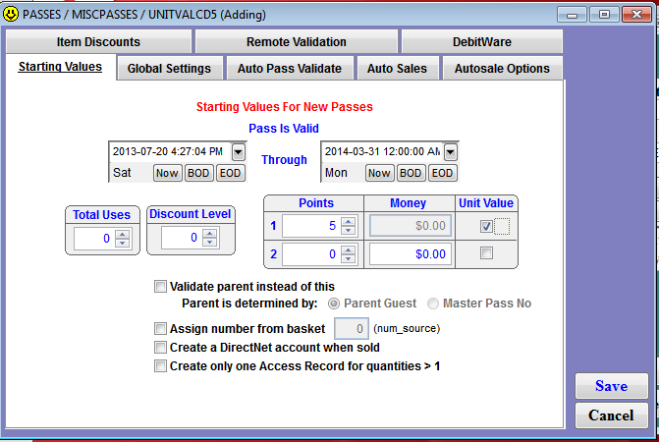Decrease row 2 Points with down arrow

[x=348, y=258]
